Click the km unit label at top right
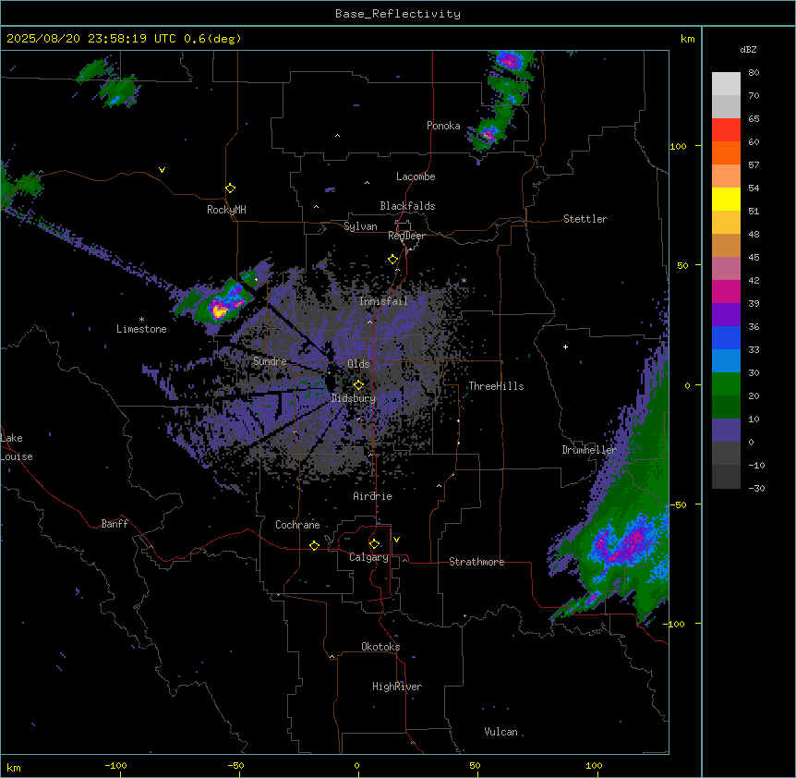 pos(687,39)
